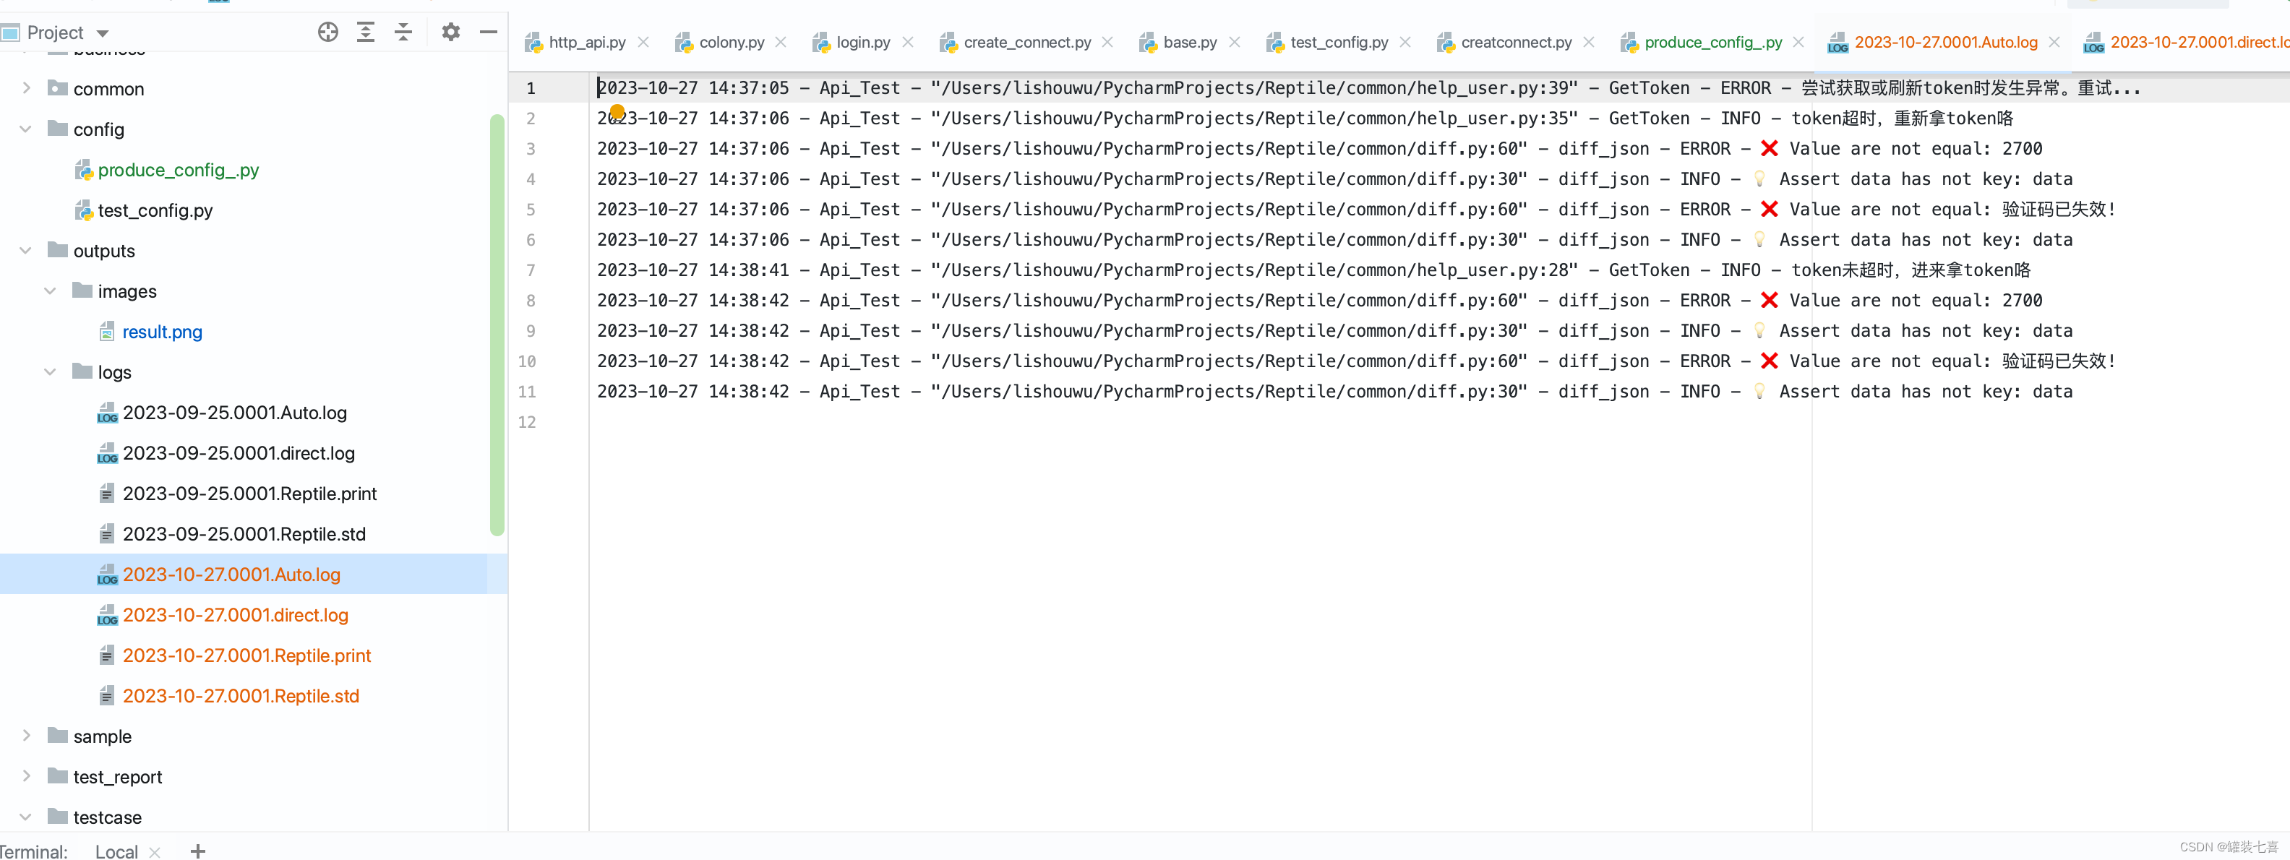
Task: Close the http_api.py tab
Action: 643,42
